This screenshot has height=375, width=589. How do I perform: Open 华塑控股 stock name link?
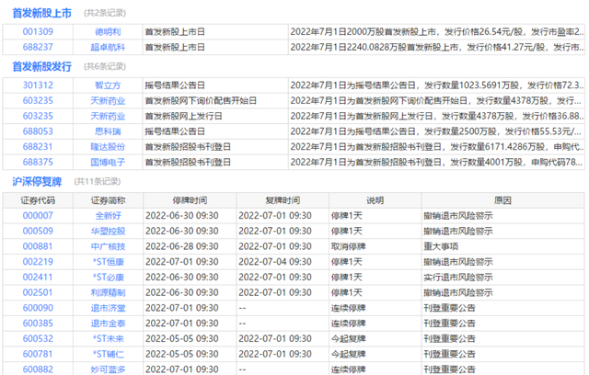click(108, 232)
